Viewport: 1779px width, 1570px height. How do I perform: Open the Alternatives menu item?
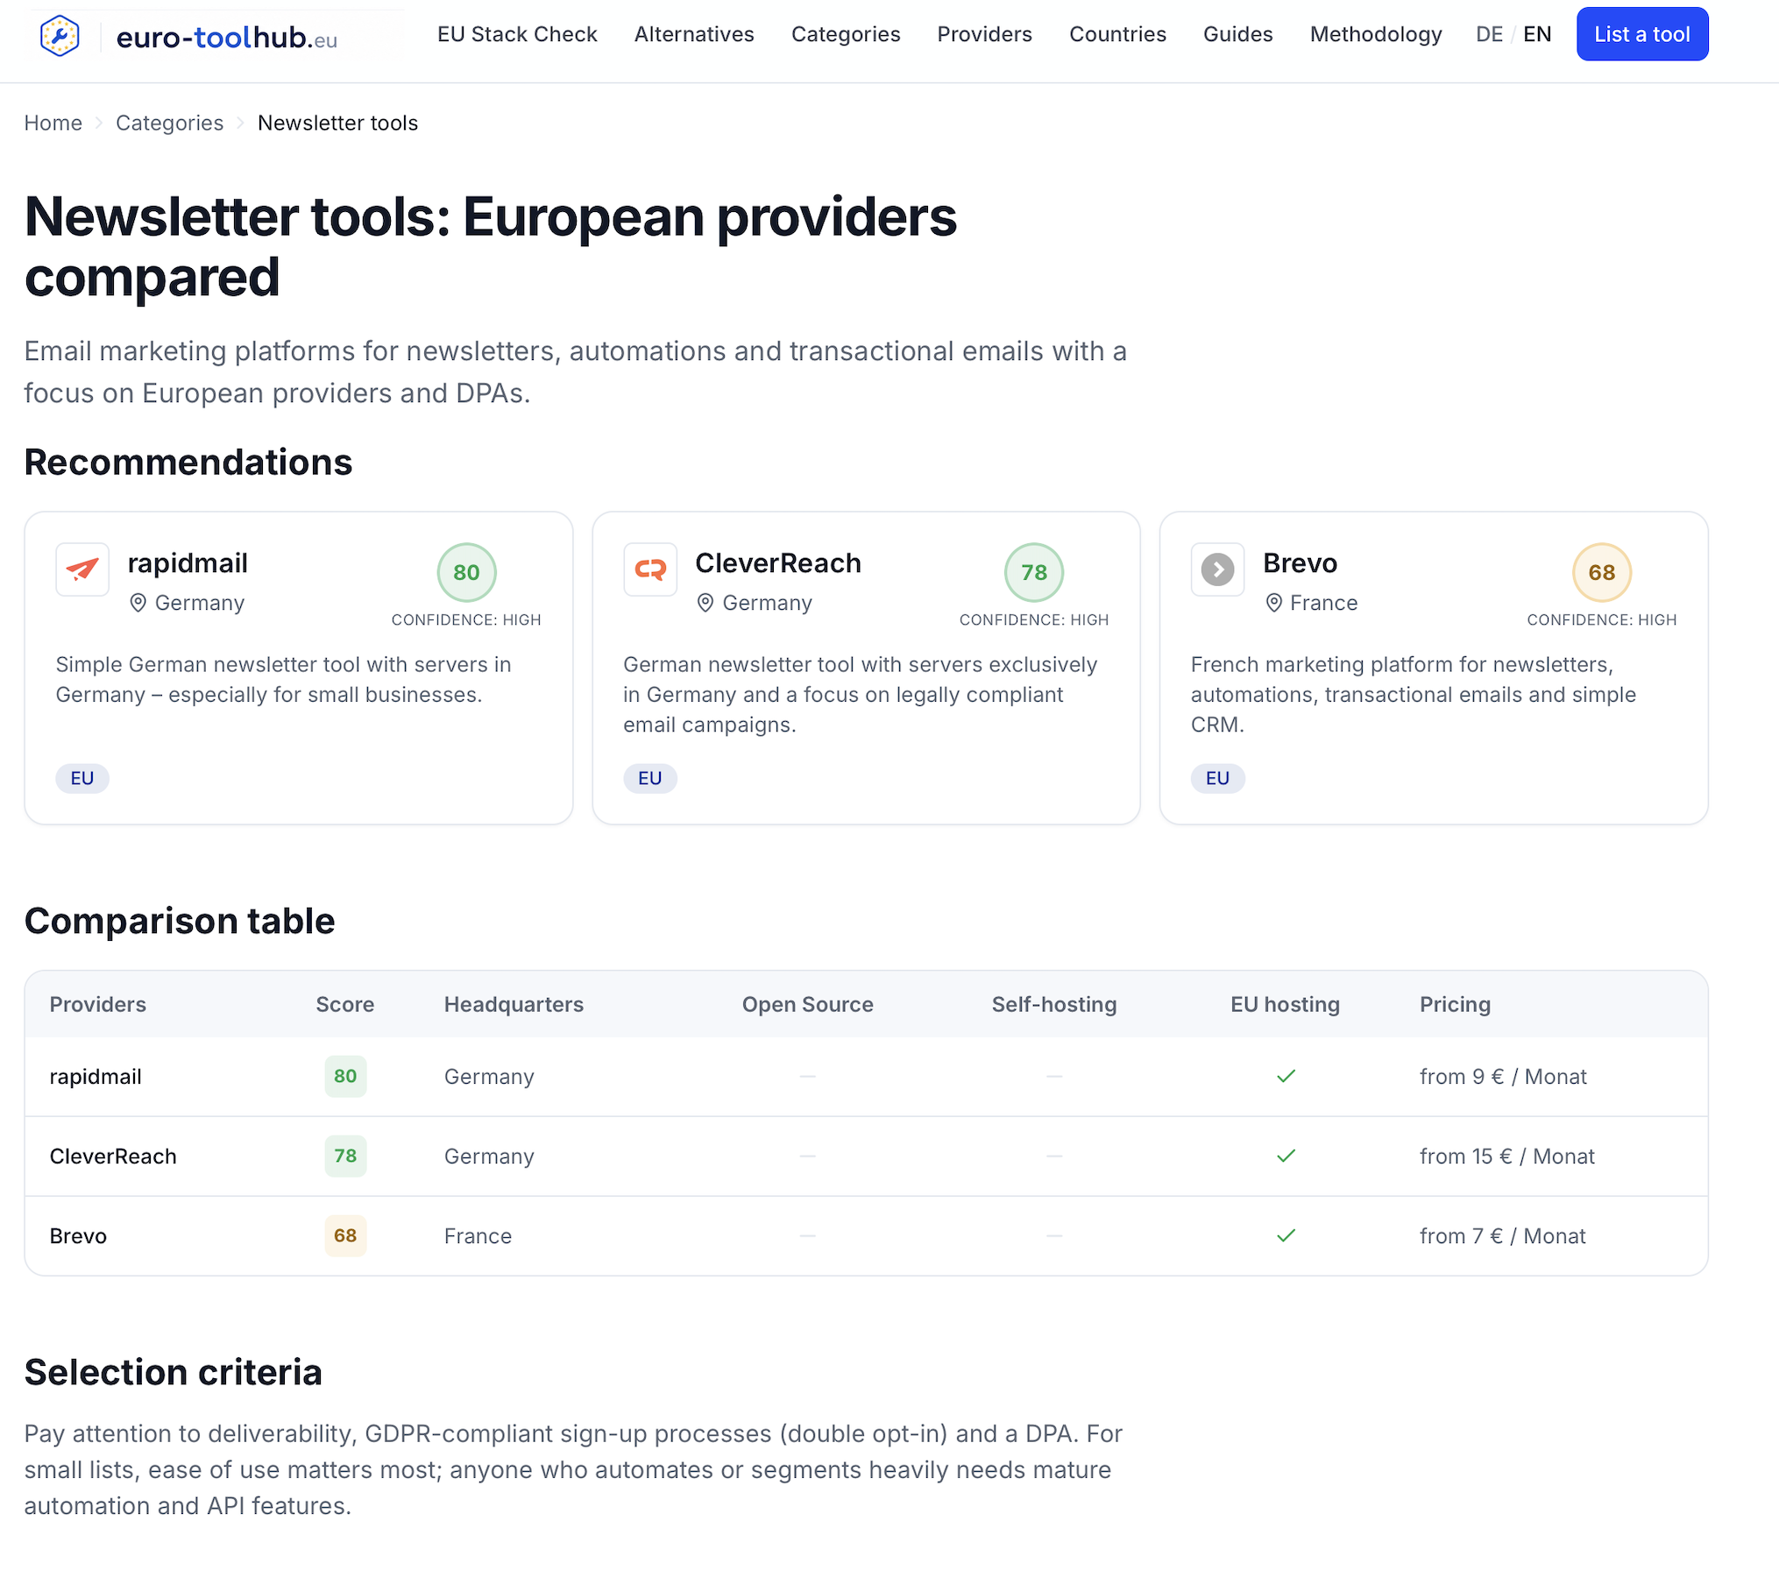(x=694, y=34)
